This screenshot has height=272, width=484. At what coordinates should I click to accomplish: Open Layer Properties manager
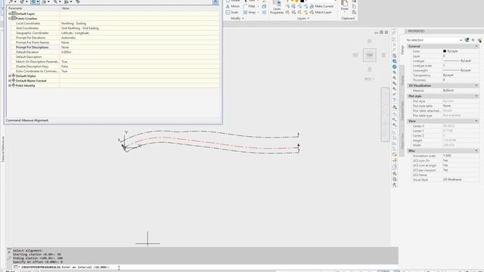[x=277, y=8]
